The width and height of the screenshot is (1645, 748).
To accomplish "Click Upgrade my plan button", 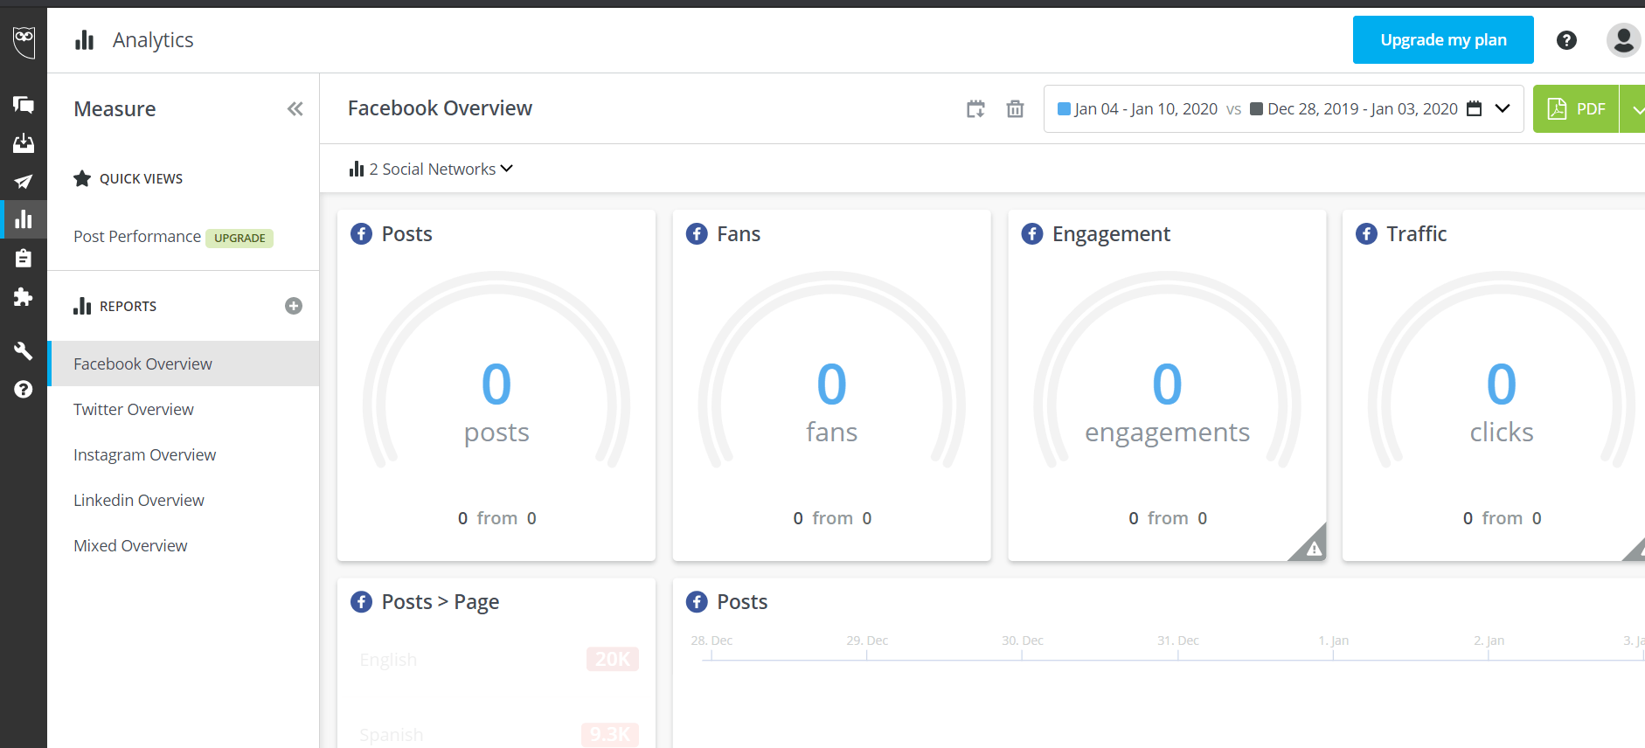I will pyautogui.click(x=1443, y=40).
